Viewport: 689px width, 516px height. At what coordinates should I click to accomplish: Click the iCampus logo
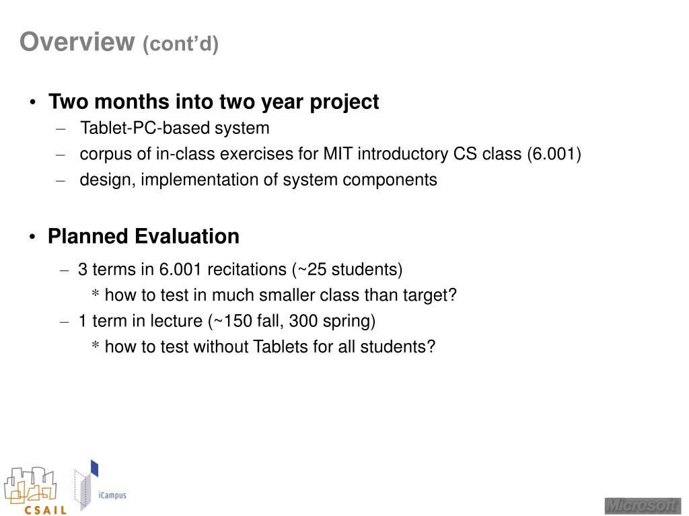click(100, 485)
